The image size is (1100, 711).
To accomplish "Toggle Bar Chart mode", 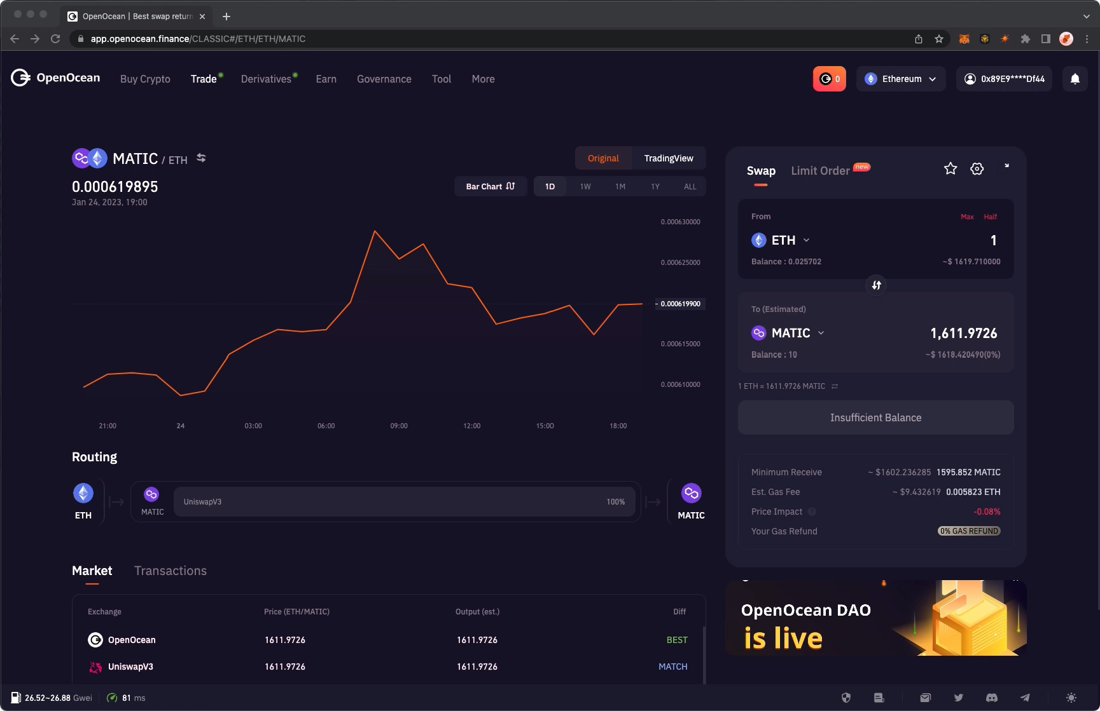I will click(491, 186).
